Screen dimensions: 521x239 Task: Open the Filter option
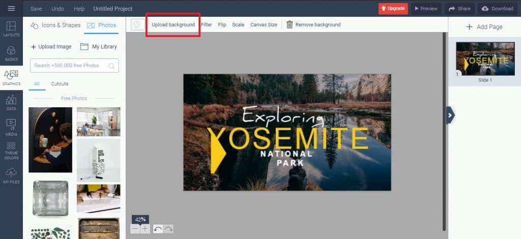[x=207, y=24]
